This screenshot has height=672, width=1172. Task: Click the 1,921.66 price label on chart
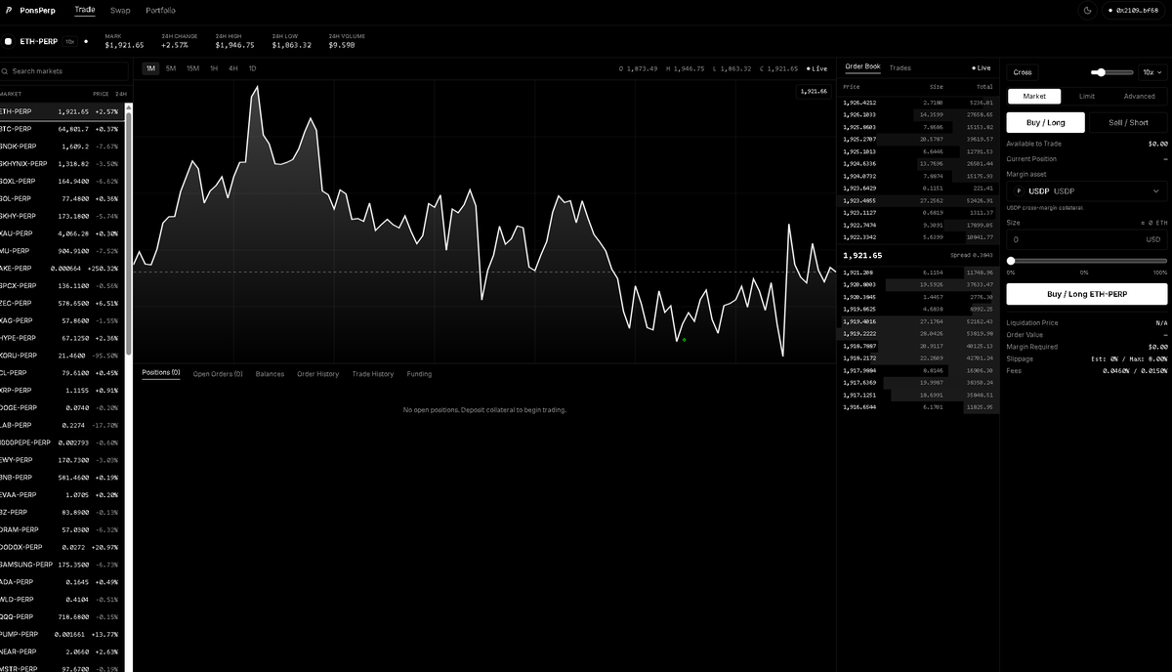[x=814, y=91]
